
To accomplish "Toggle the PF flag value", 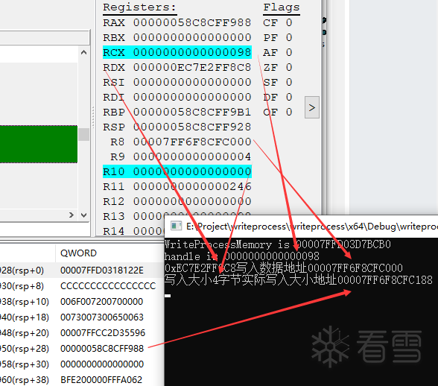I will point(289,37).
